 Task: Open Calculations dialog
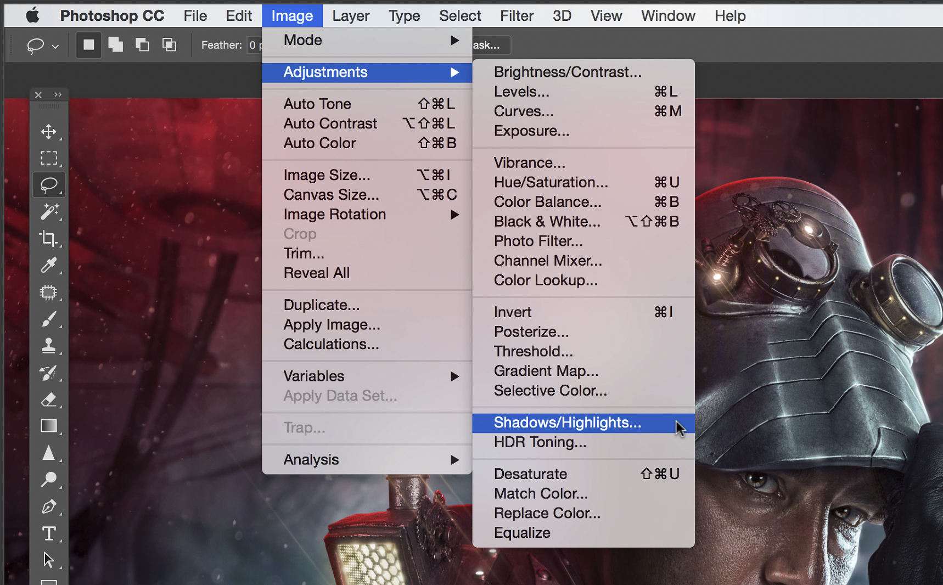(367, 345)
